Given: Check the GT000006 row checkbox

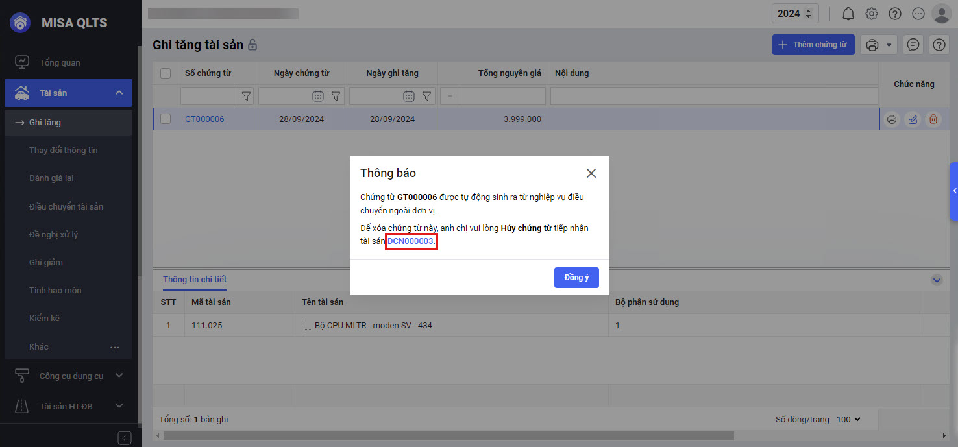Looking at the screenshot, I should coord(166,119).
